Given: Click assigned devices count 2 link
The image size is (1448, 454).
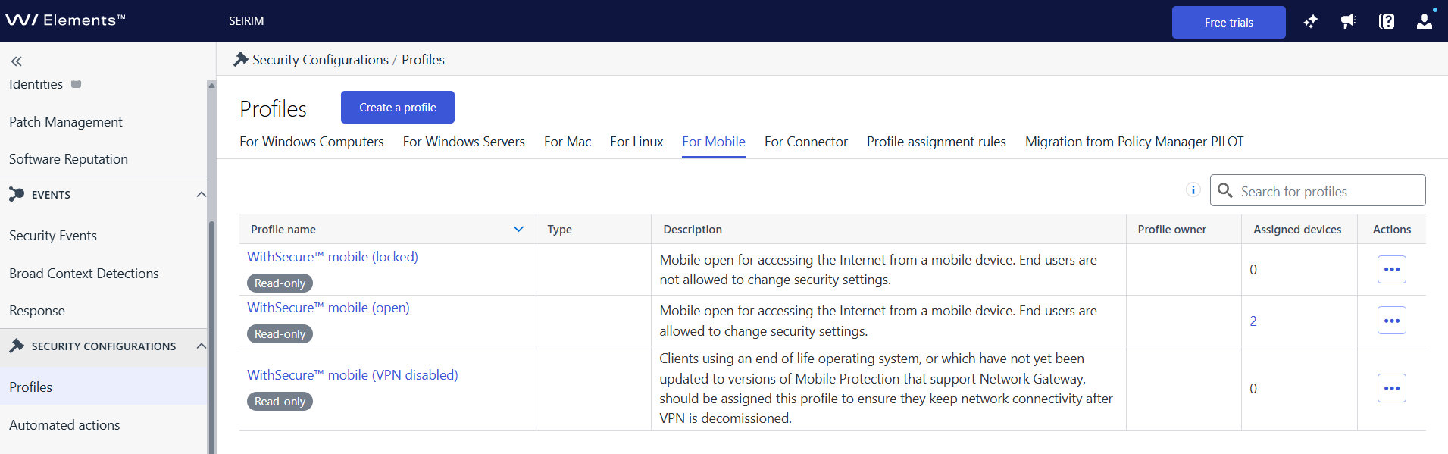Looking at the screenshot, I should (1253, 321).
